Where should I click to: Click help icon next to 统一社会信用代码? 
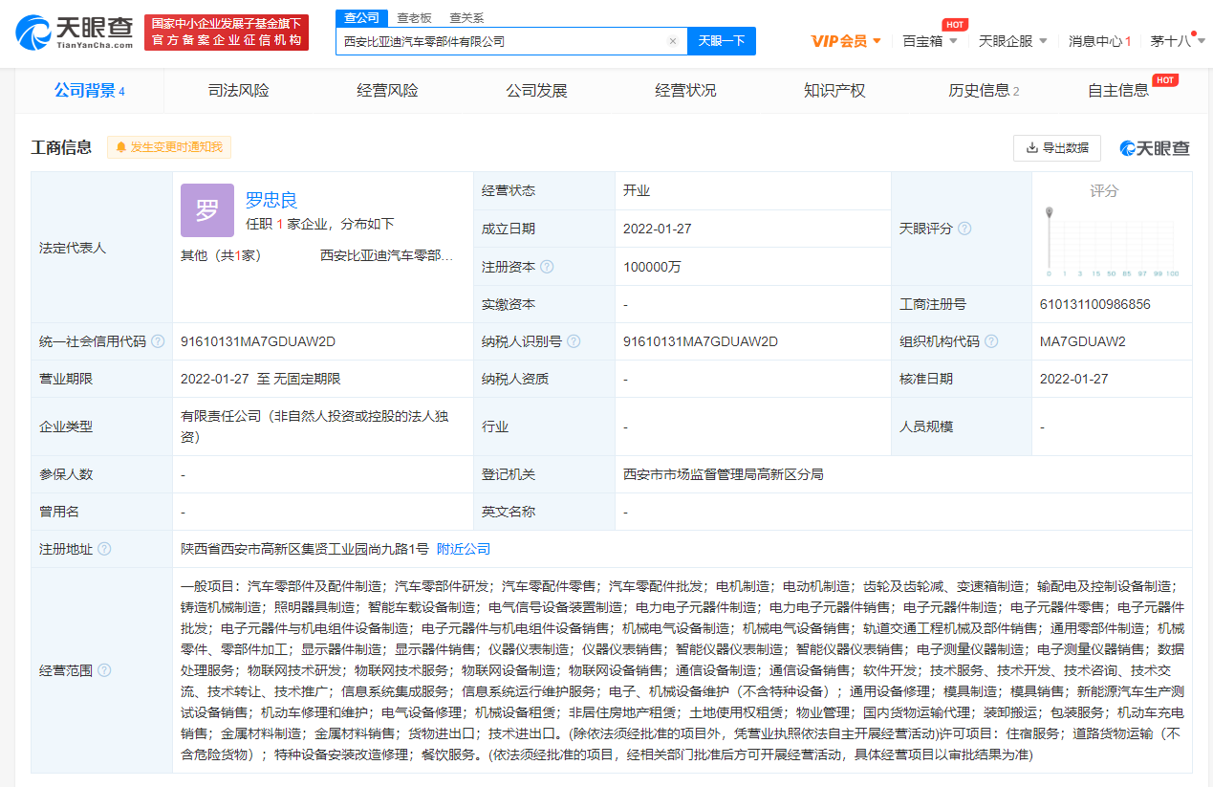pos(158,341)
